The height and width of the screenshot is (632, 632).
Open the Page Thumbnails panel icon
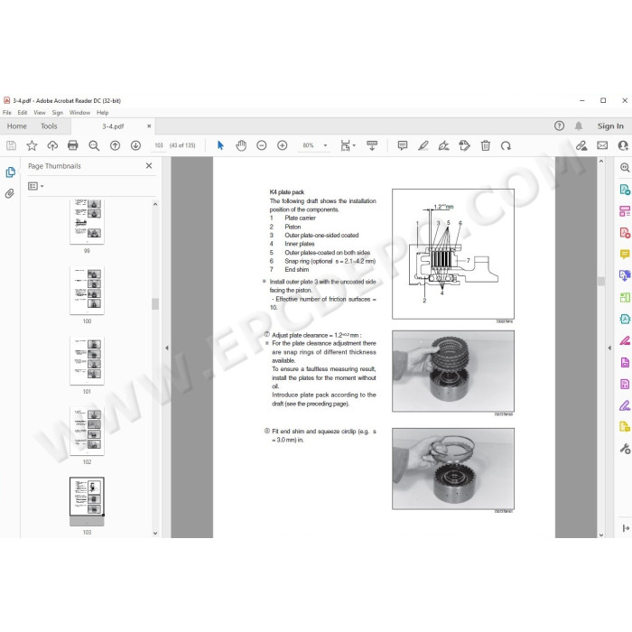coord(11,172)
